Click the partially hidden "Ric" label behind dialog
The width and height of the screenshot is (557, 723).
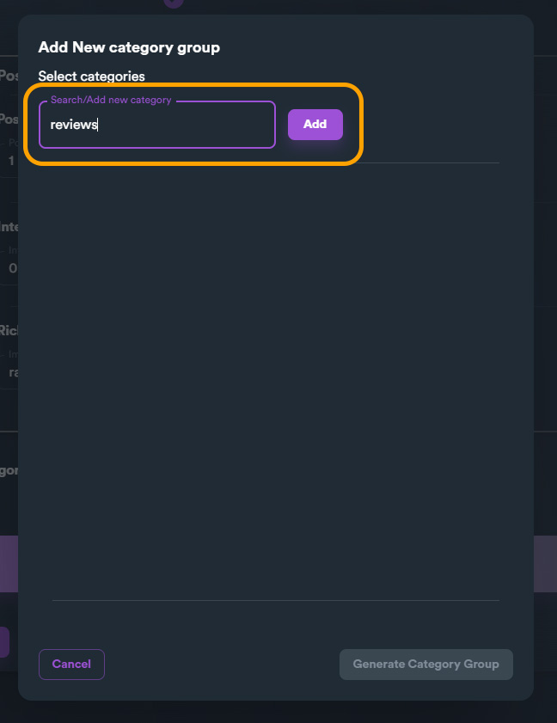[9, 330]
